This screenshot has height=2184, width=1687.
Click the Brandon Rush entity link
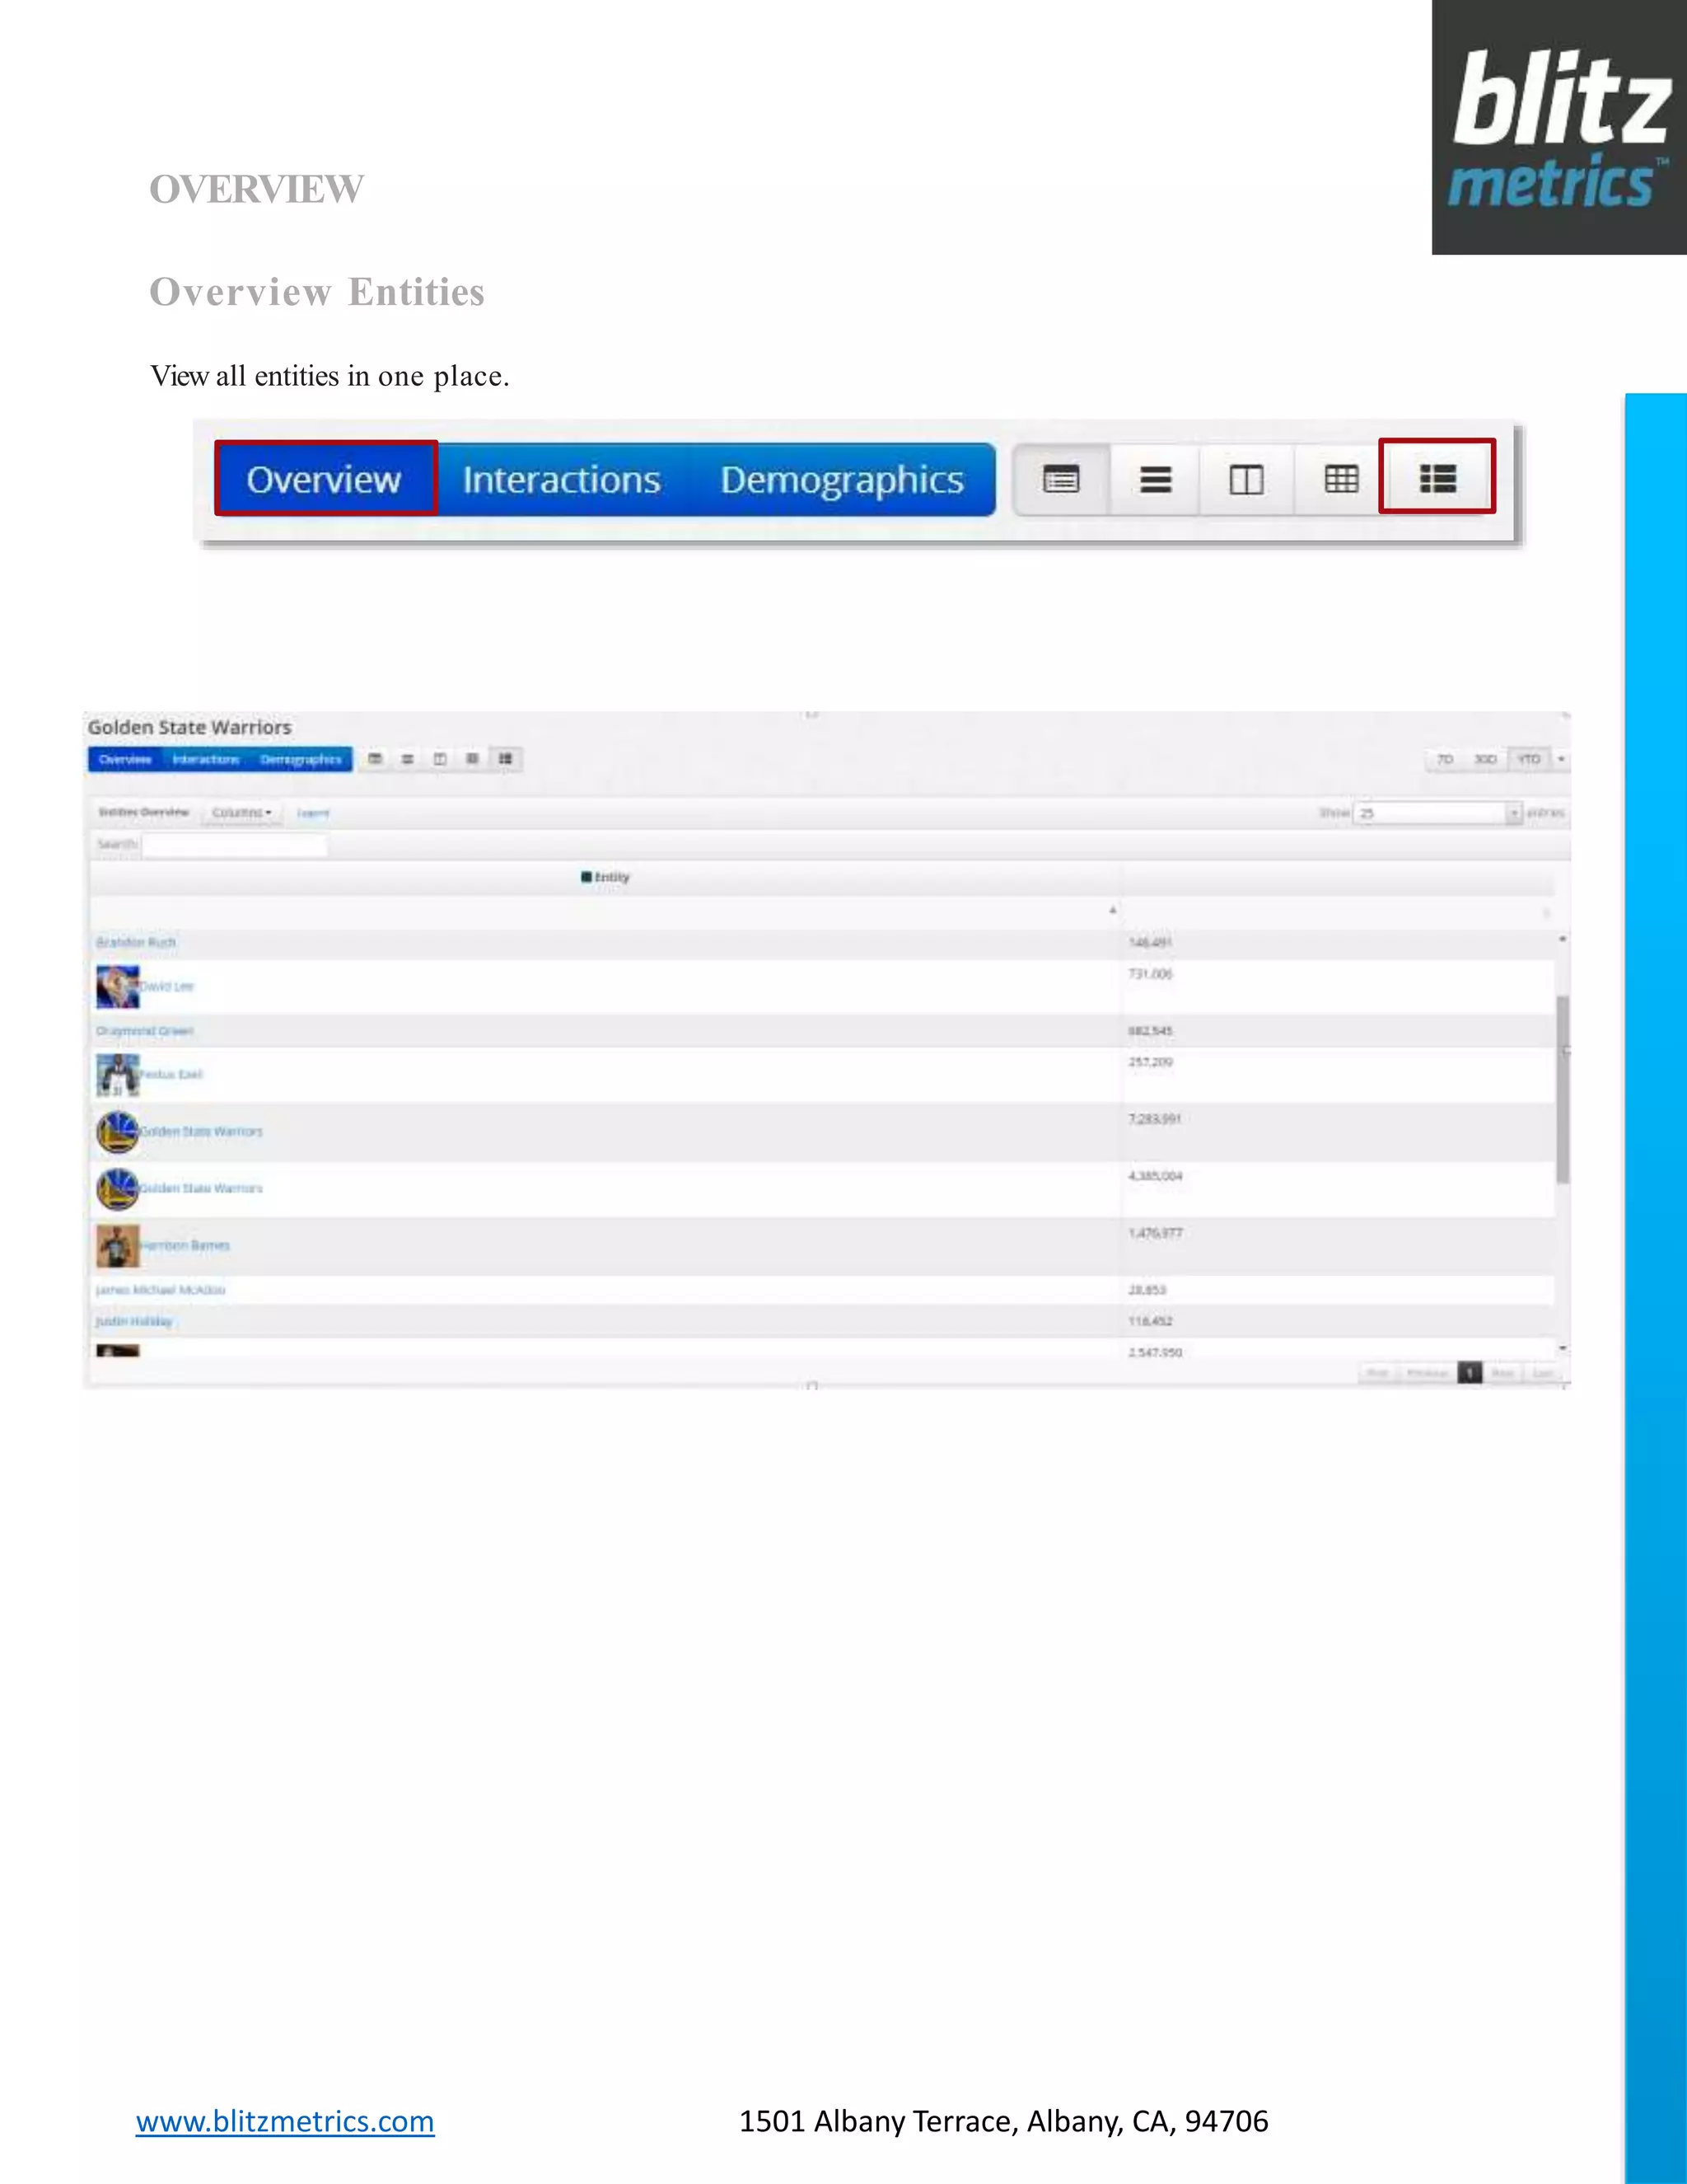point(136,942)
